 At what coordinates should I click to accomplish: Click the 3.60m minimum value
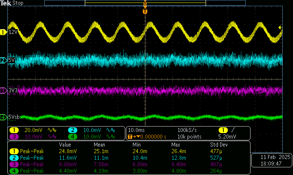[140, 171]
